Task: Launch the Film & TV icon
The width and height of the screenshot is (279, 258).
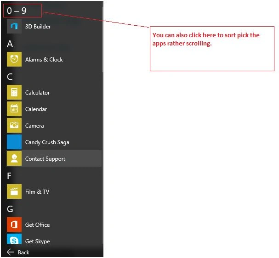Action: coord(14,191)
